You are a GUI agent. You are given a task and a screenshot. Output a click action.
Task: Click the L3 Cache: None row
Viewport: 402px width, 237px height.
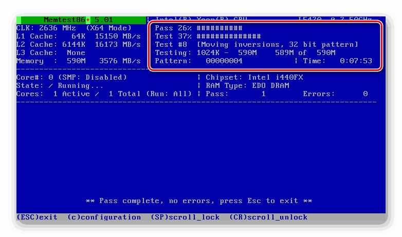pyautogui.click(x=51, y=52)
